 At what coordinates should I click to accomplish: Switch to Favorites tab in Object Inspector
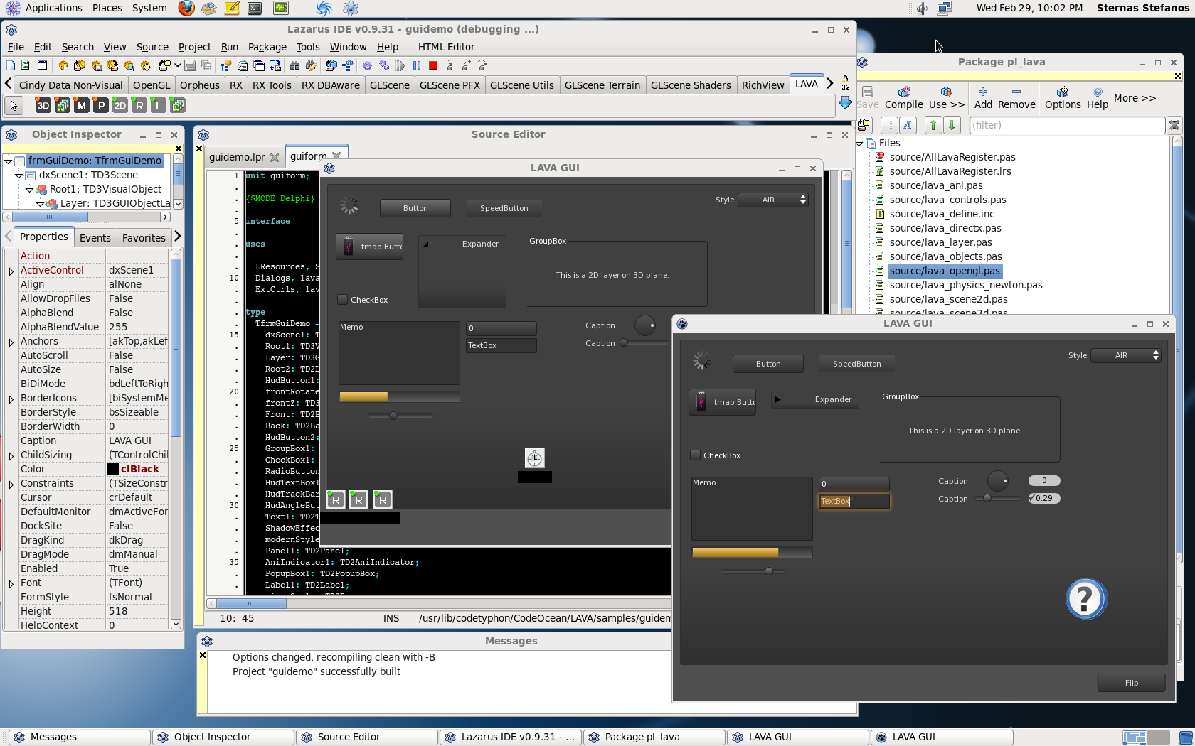coord(144,238)
